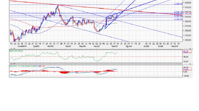The width and height of the screenshot is (199, 111).
Task: Click the March peak candlestick near 1.388
Action: (58, 7)
